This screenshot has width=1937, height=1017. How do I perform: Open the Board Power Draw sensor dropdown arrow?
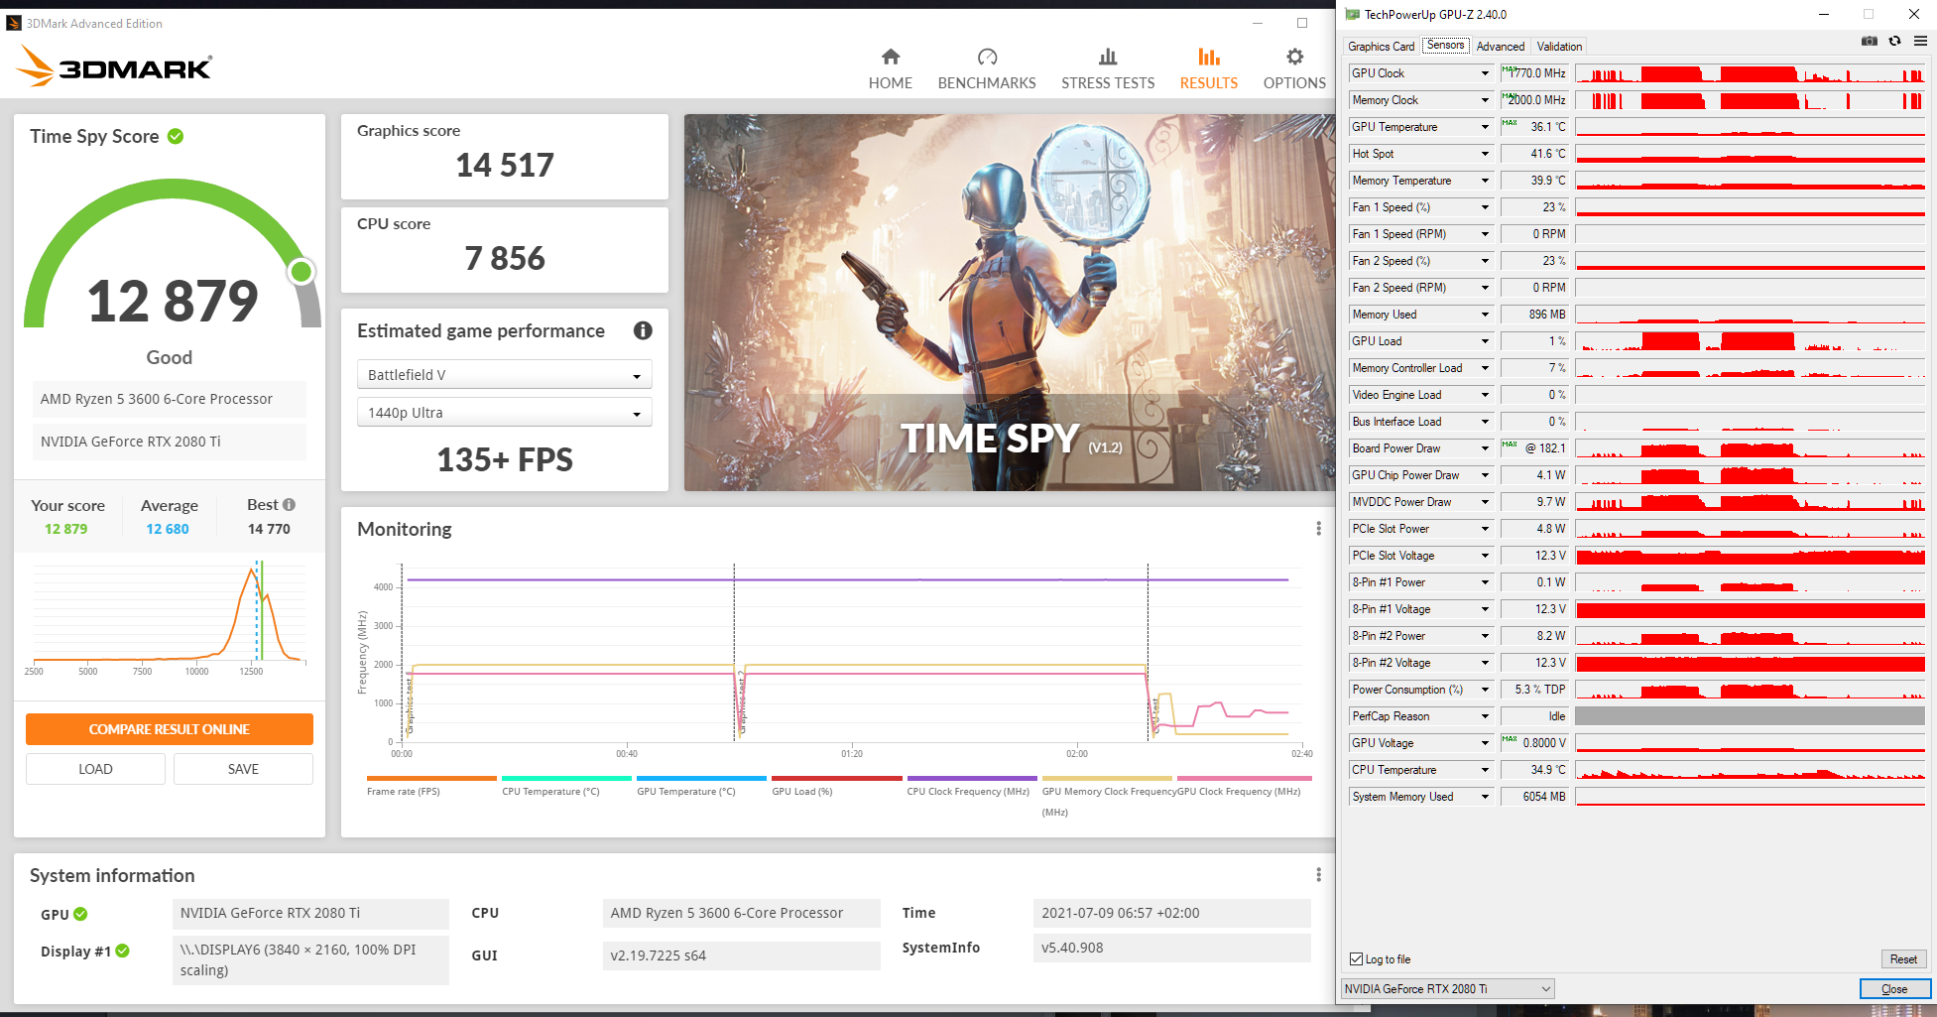point(1485,448)
